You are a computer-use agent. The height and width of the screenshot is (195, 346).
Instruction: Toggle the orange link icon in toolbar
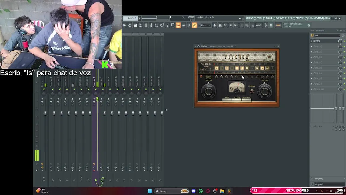pyautogui.click(x=194, y=25)
